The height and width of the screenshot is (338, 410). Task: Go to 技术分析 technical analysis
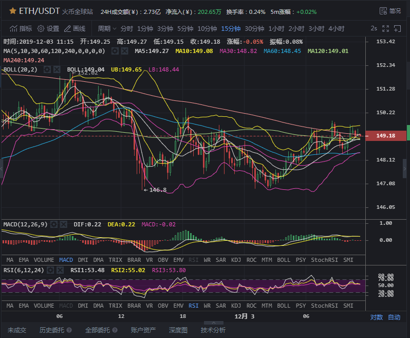(213, 330)
